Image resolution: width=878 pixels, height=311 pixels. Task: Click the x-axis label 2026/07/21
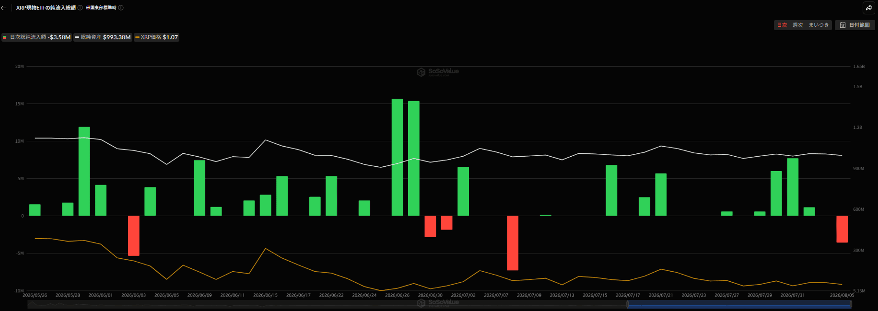[661, 295]
